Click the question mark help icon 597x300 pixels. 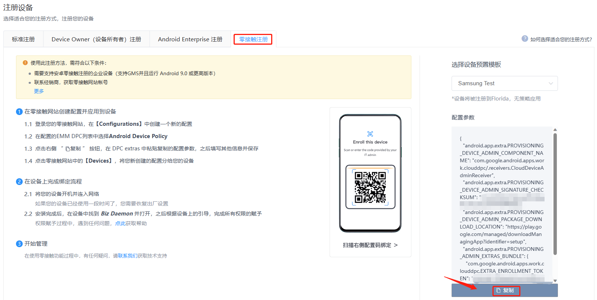[x=525, y=39]
